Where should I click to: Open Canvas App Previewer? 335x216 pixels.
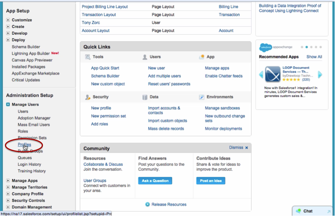(x=32, y=60)
